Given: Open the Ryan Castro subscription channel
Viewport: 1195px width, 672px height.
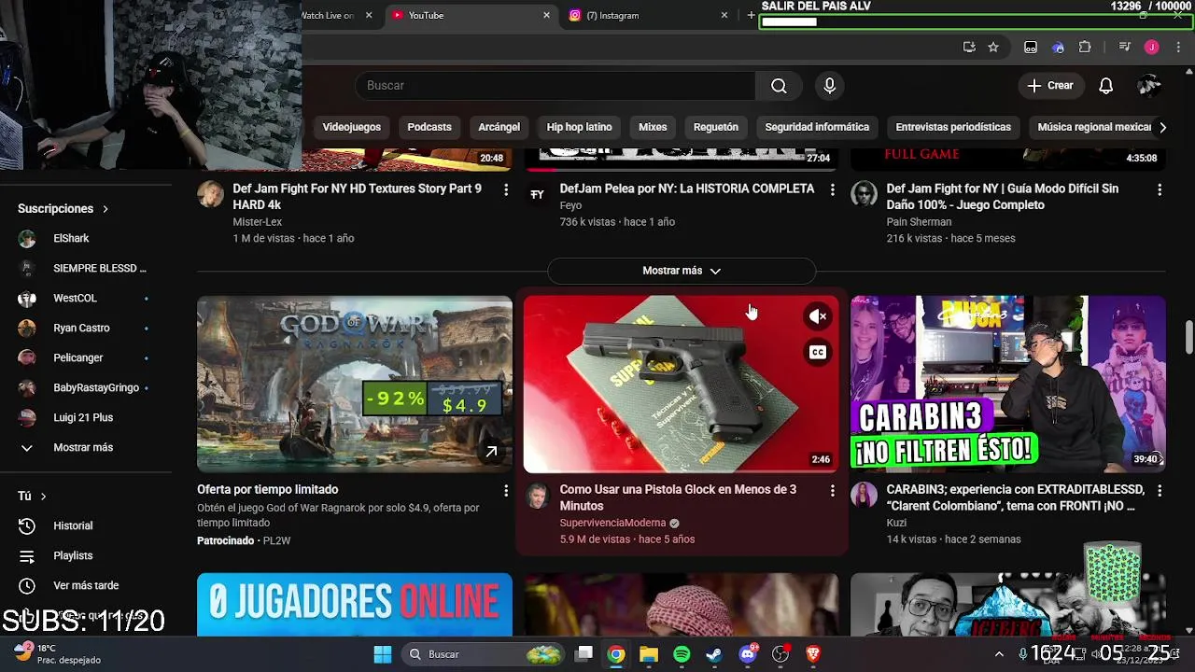Looking at the screenshot, I should 82,329.
